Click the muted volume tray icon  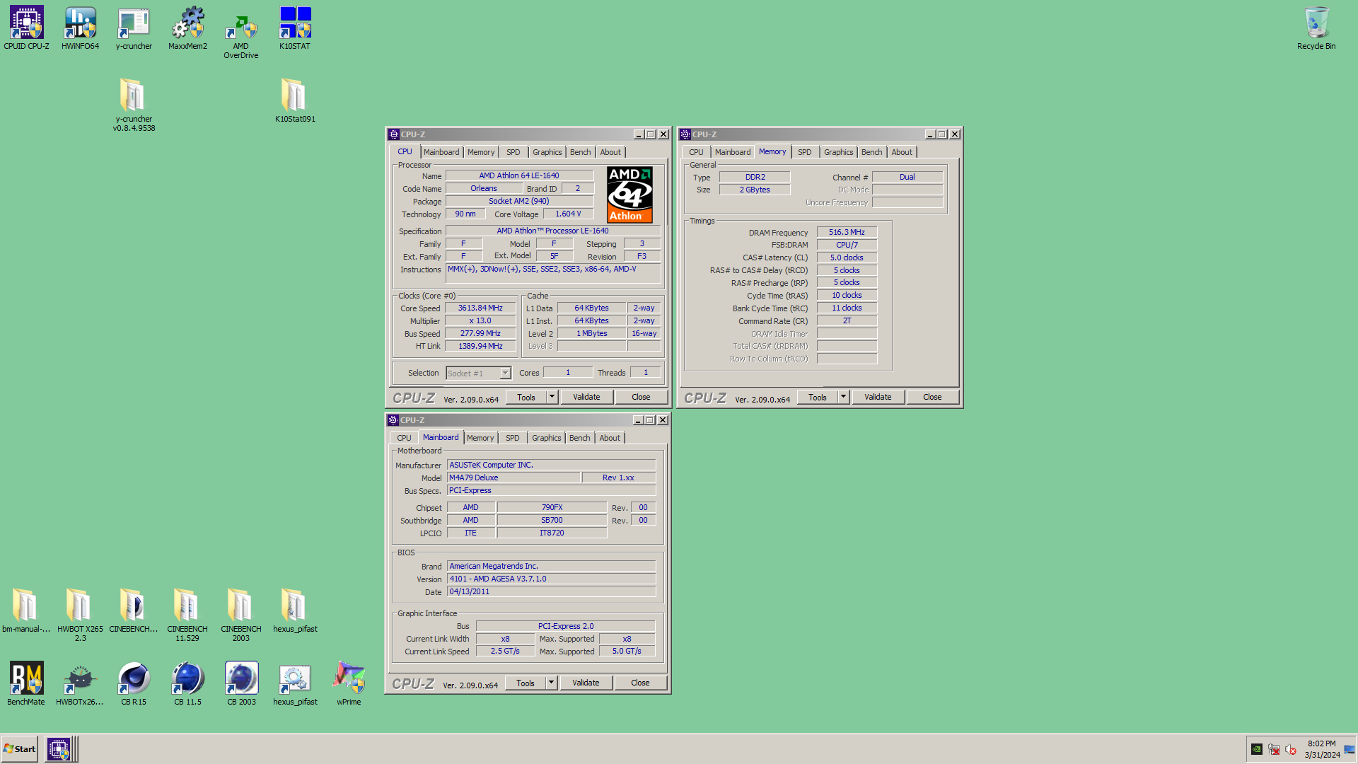tap(1290, 749)
